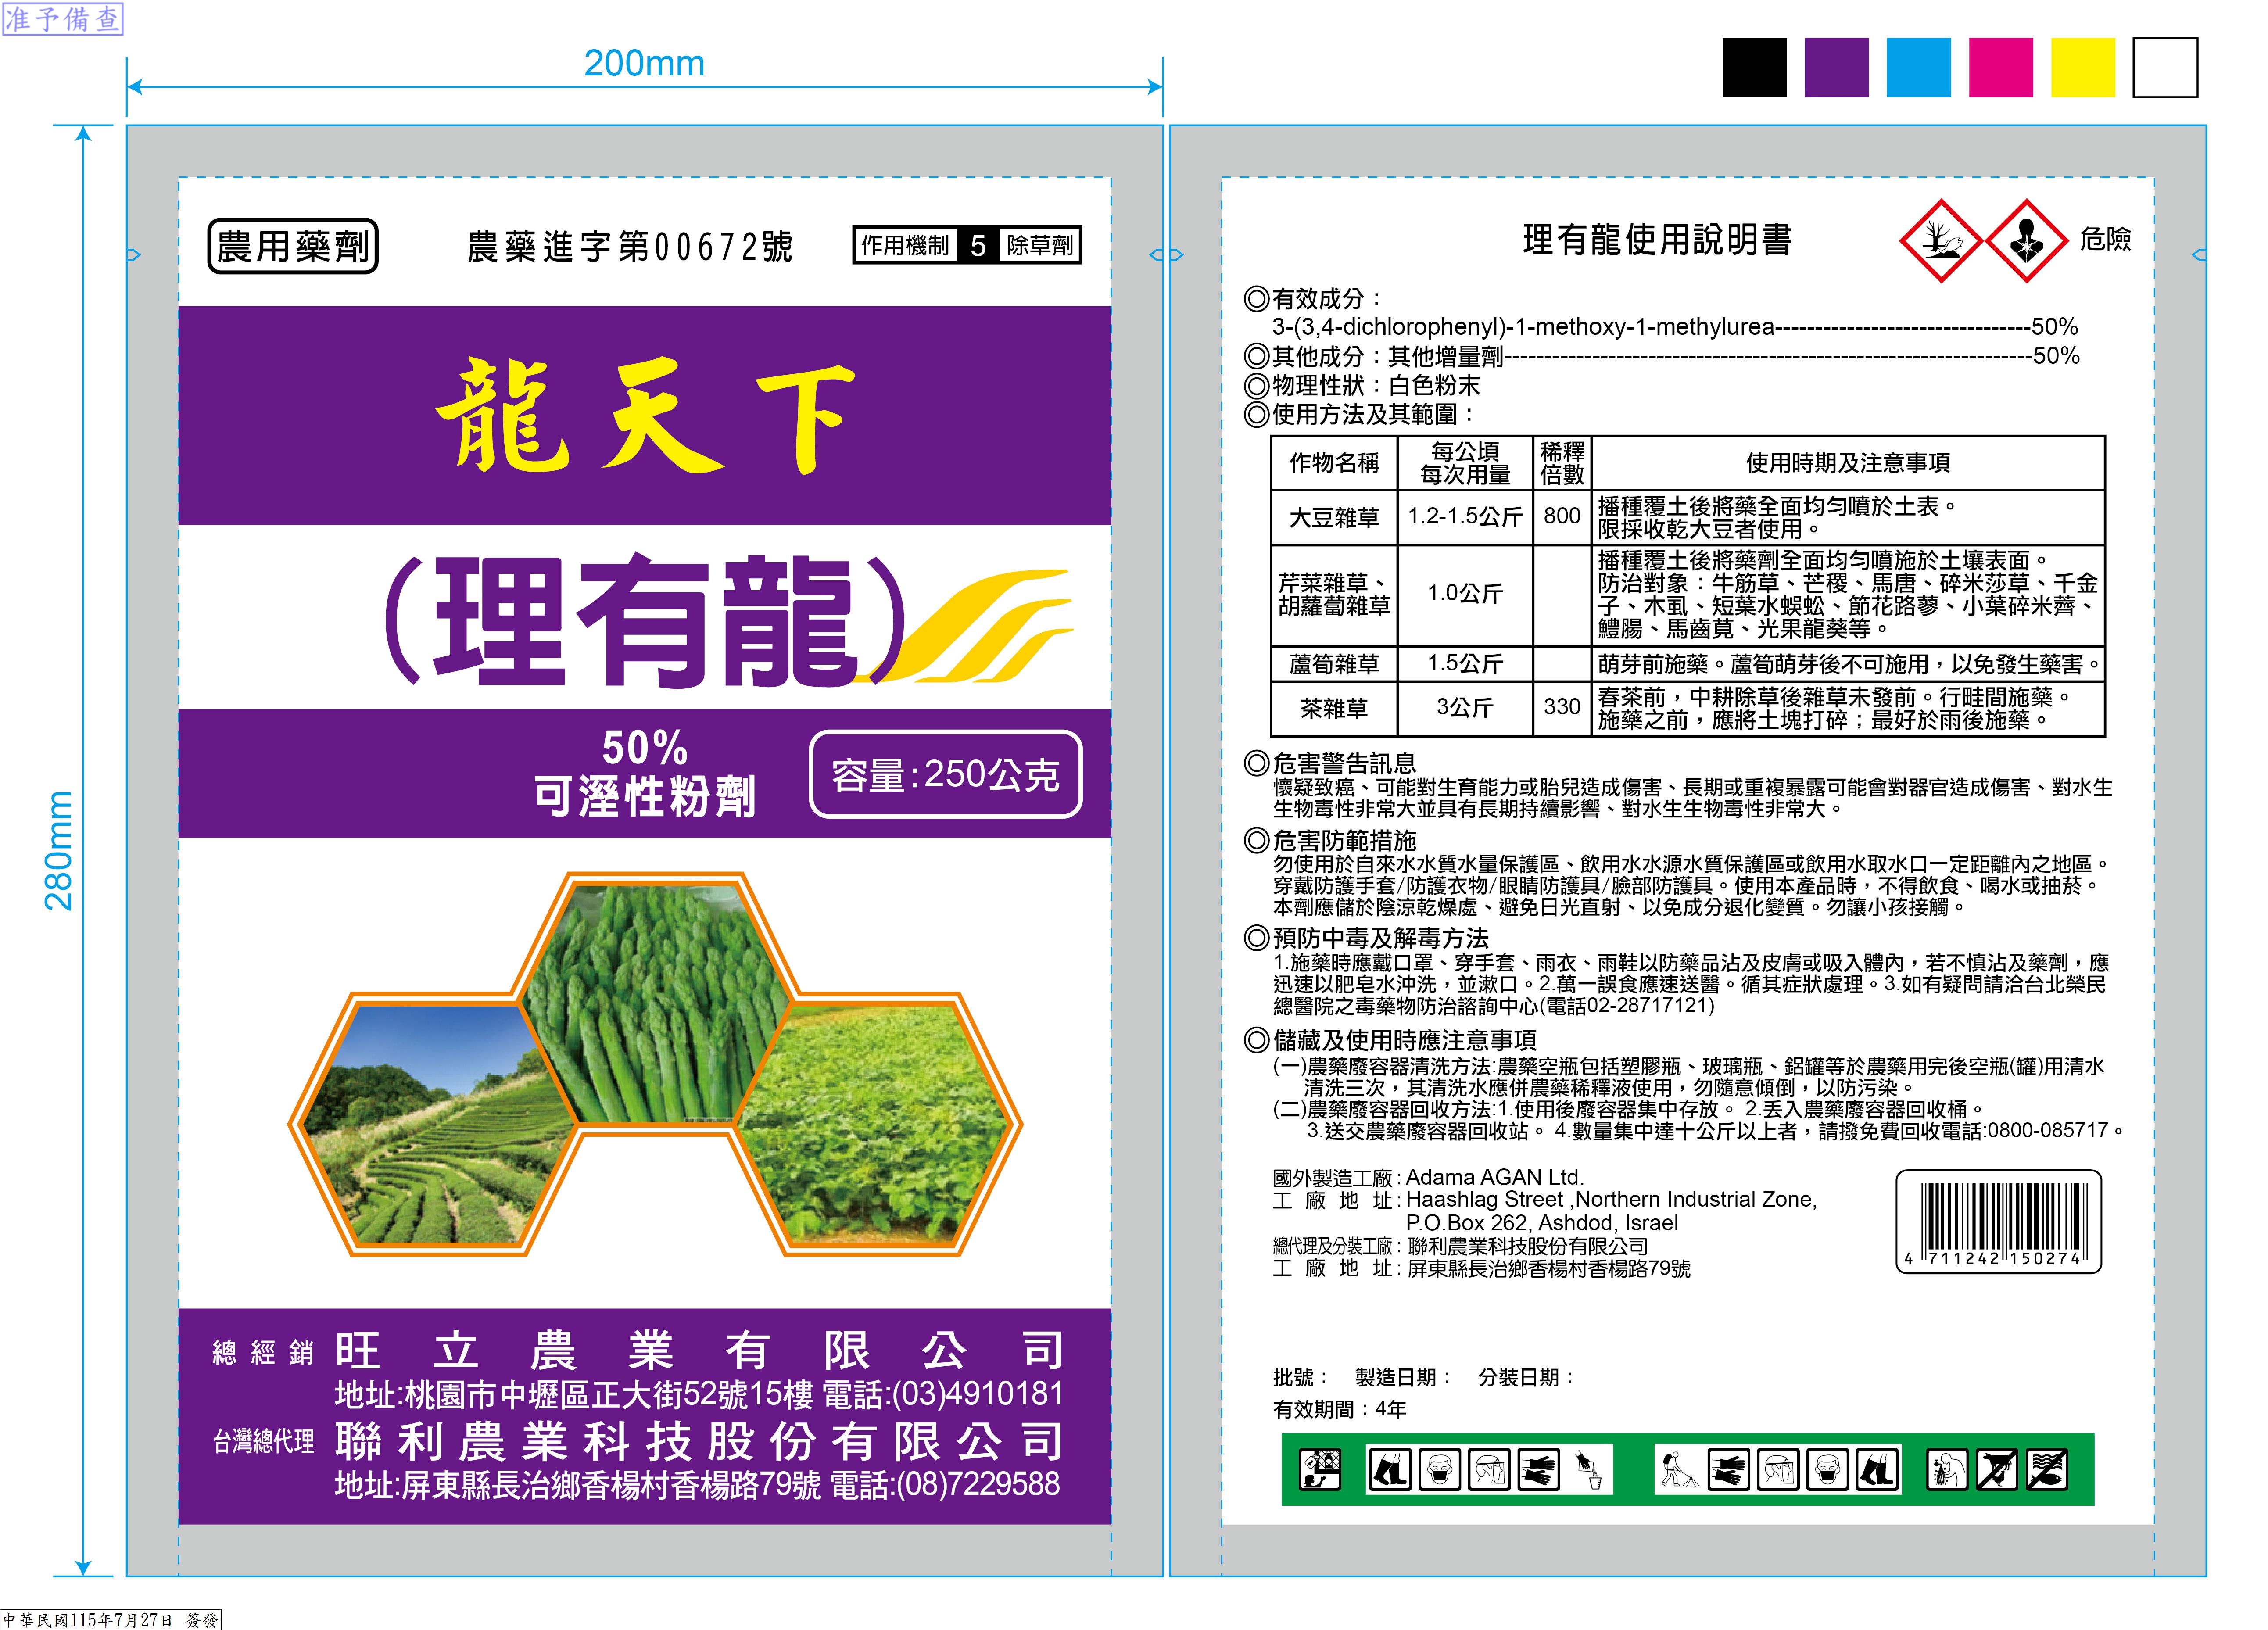Image resolution: width=2268 pixels, height=1630 pixels.
Task: Click the registration number 農藥進字第00672號
Action: [630, 247]
